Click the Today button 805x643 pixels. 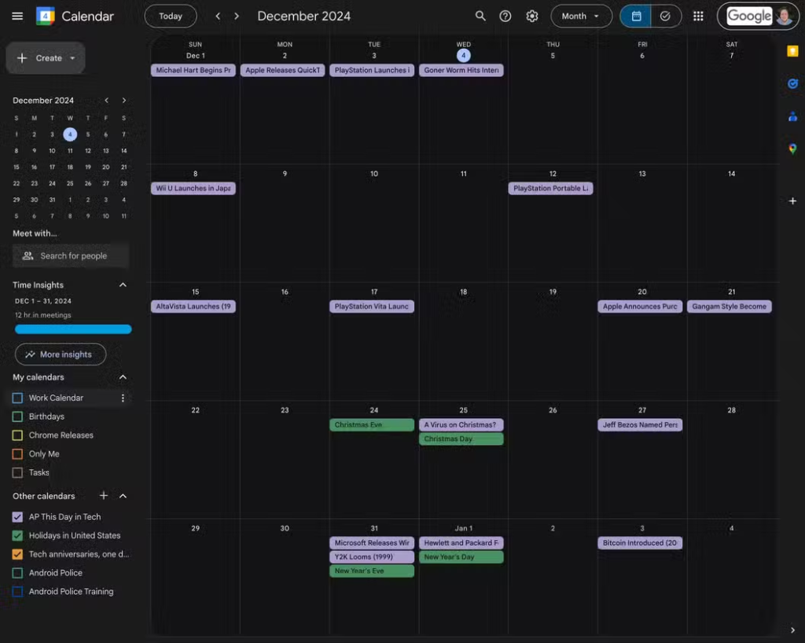pos(171,17)
